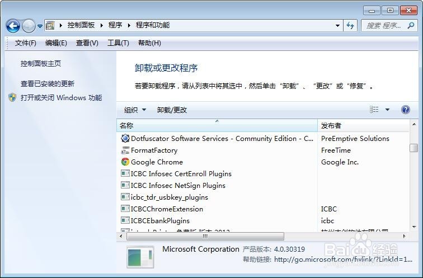
Task: Click the horizontal scrollbar thumb
Action: (205, 236)
